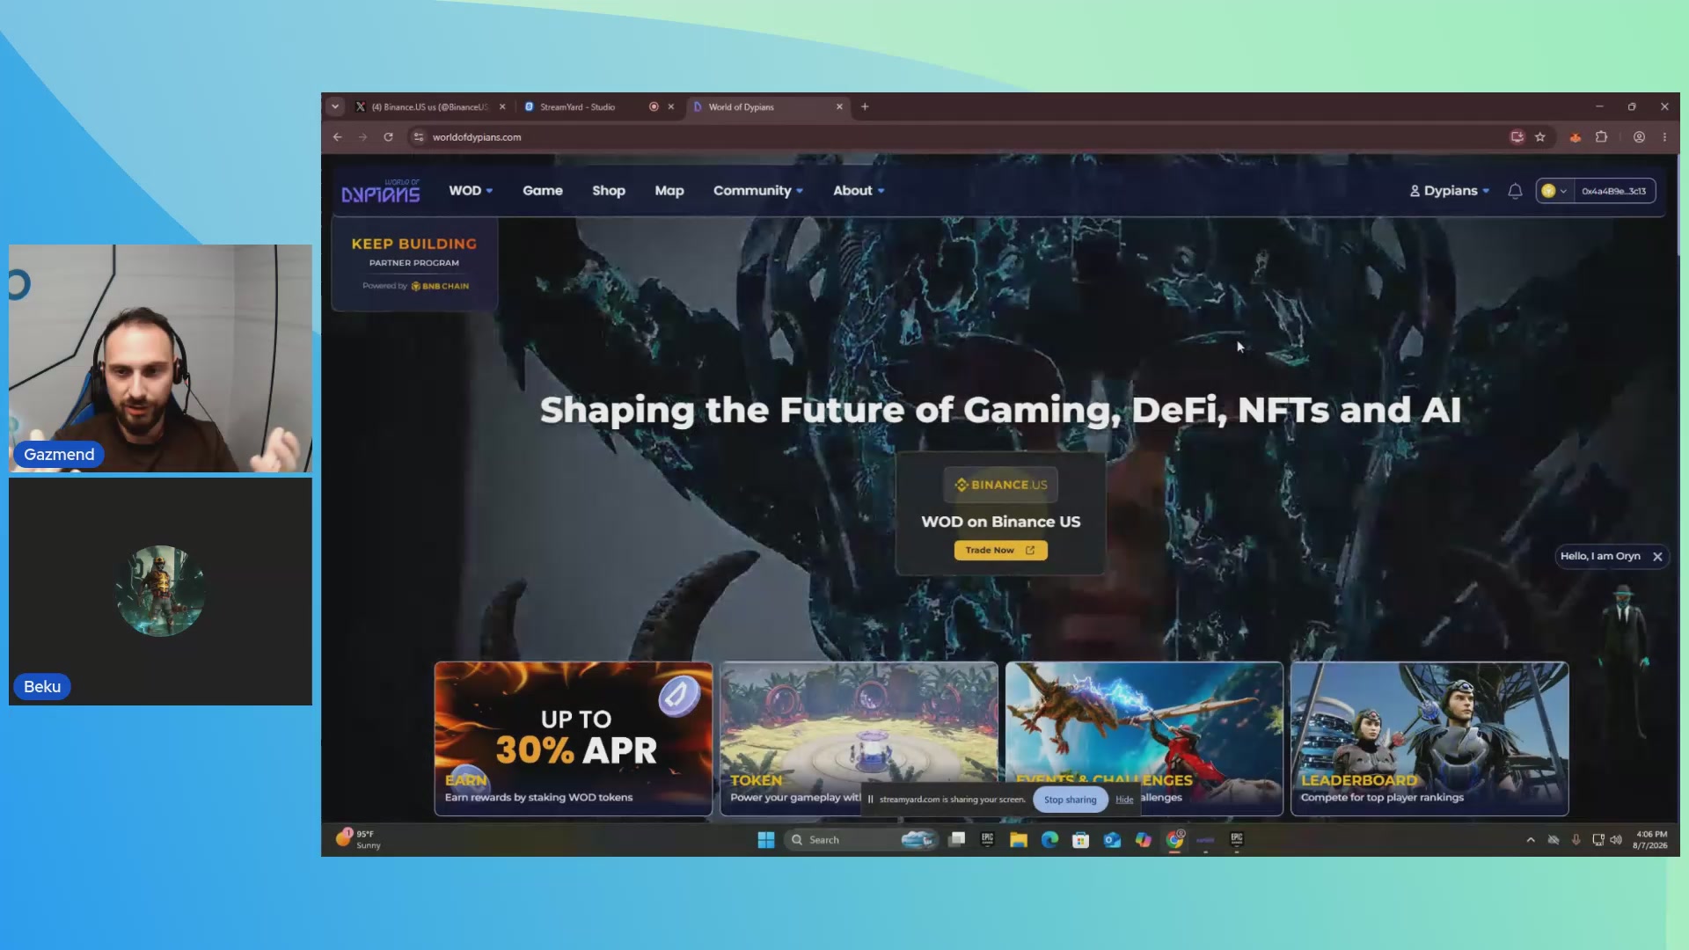Open the MetaMask fox extension
Viewport: 1689px width, 950px height.
pyautogui.click(x=1576, y=137)
